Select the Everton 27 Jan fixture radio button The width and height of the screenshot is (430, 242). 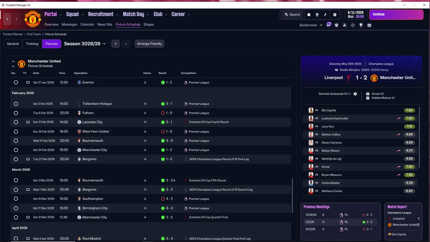16,82
